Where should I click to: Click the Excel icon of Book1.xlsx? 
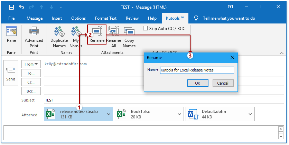pos(121,114)
